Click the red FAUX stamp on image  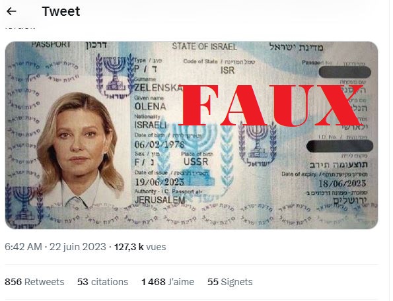point(270,106)
